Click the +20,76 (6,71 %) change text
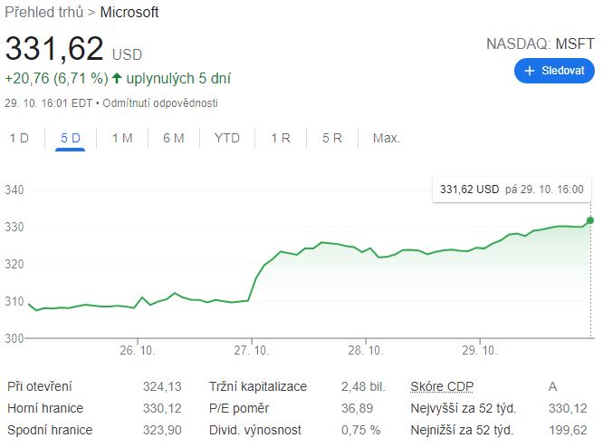The image size is (603, 448). pyautogui.click(x=56, y=79)
